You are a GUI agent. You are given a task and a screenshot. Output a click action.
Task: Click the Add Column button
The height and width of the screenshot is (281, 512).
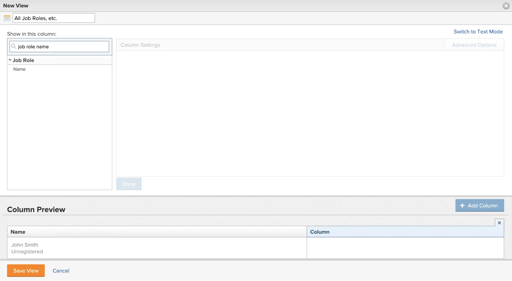click(479, 205)
